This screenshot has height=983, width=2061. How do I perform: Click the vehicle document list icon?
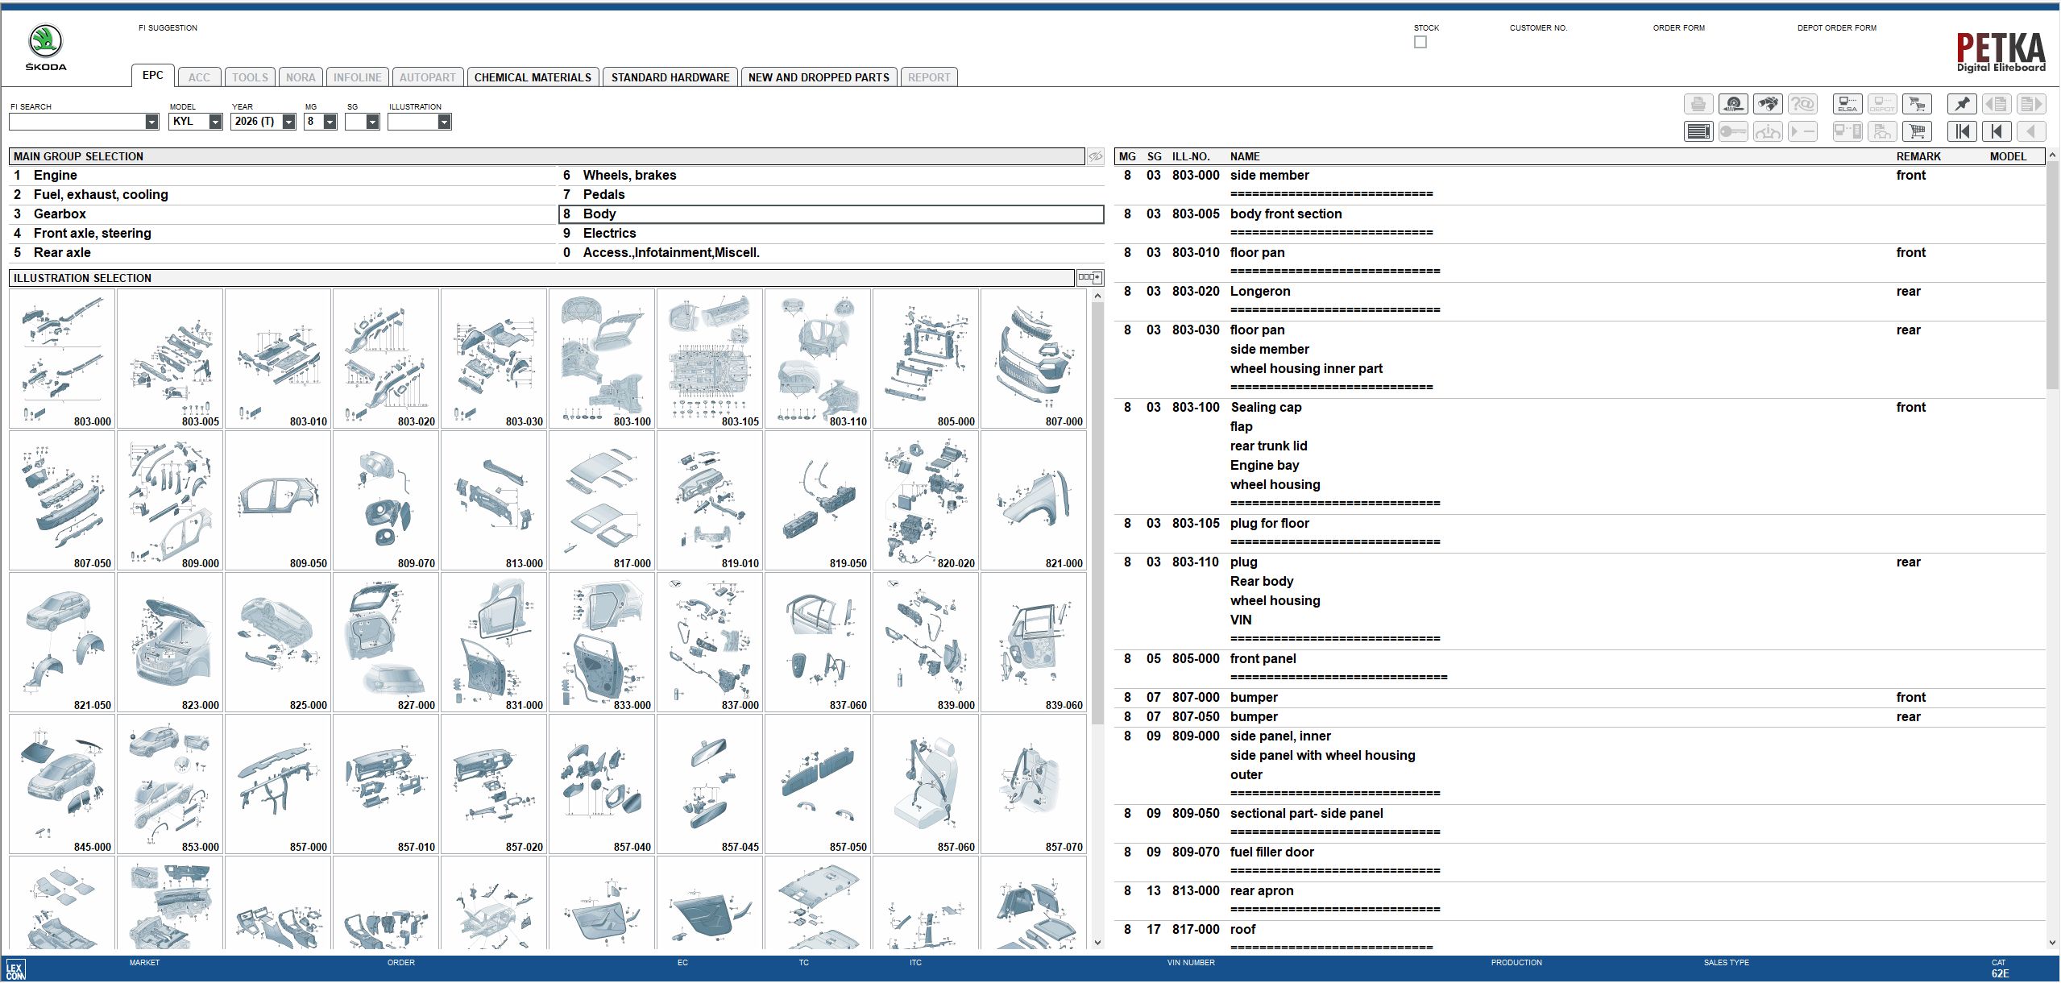[x=1882, y=131]
